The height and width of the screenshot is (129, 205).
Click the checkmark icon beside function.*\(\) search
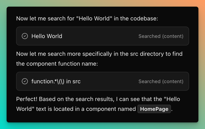point(25,81)
